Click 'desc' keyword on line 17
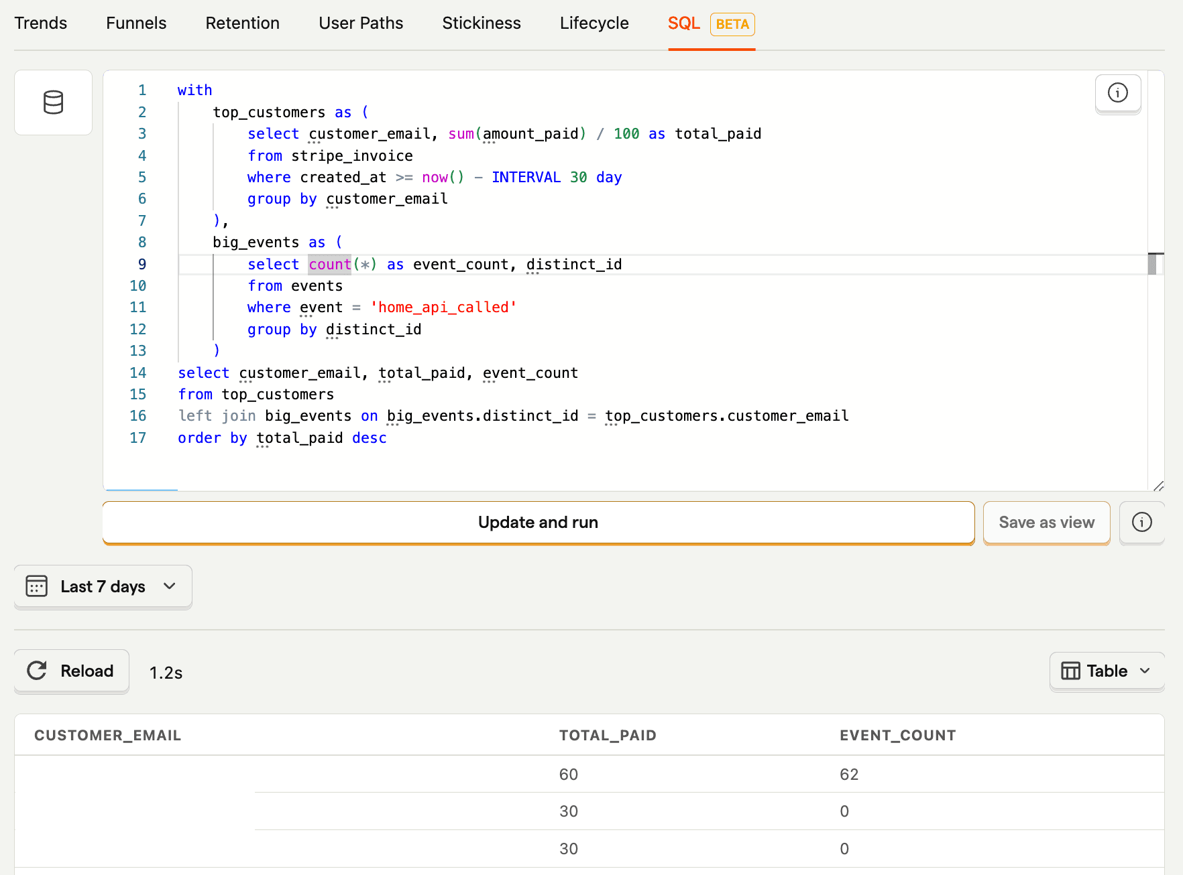Viewport: 1183px width, 875px height. pos(370,437)
